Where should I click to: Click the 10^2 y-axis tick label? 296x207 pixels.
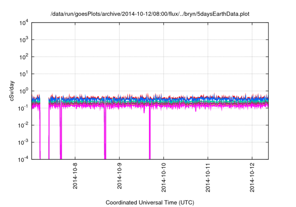[24, 57]
